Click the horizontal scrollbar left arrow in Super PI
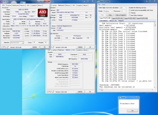This screenshot has width=158, height=115. click(100, 90)
